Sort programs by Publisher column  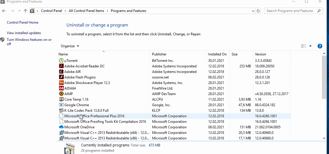(x=159, y=54)
